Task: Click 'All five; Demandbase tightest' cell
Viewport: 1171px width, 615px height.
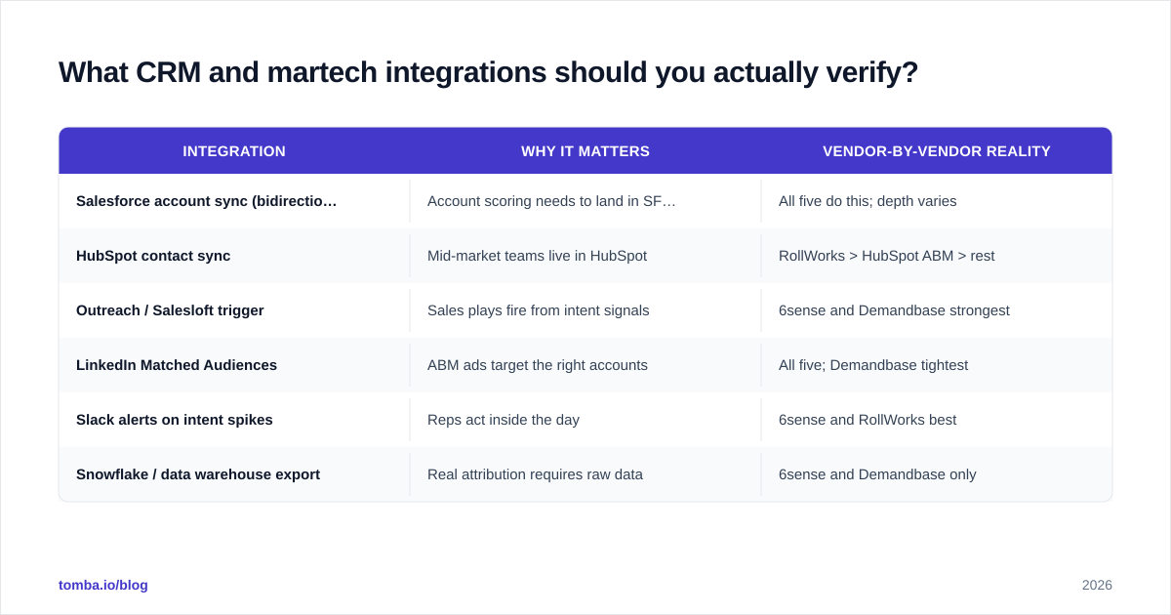Action: click(x=937, y=365)
